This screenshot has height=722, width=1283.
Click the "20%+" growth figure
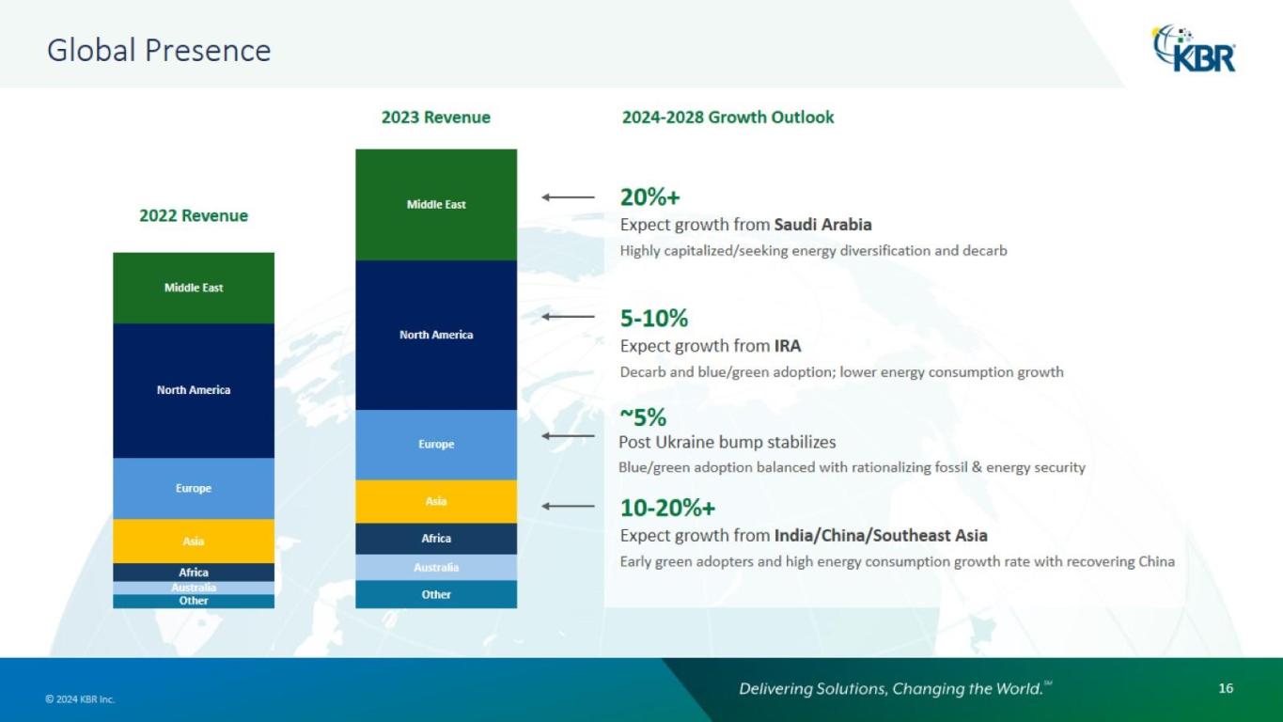649,196
